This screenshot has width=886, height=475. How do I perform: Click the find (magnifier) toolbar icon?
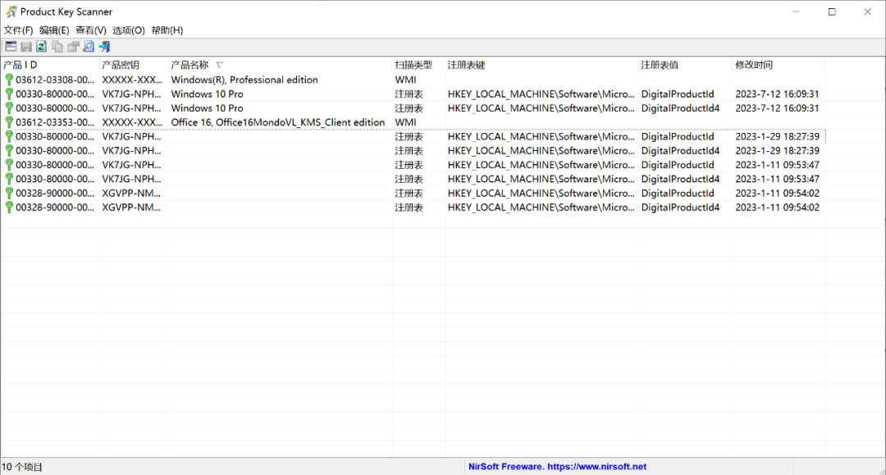click(x=89, y=47)
